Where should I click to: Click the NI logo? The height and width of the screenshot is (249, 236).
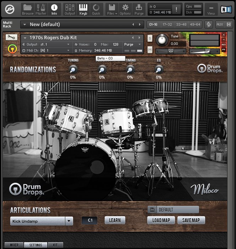coord(226,9)
